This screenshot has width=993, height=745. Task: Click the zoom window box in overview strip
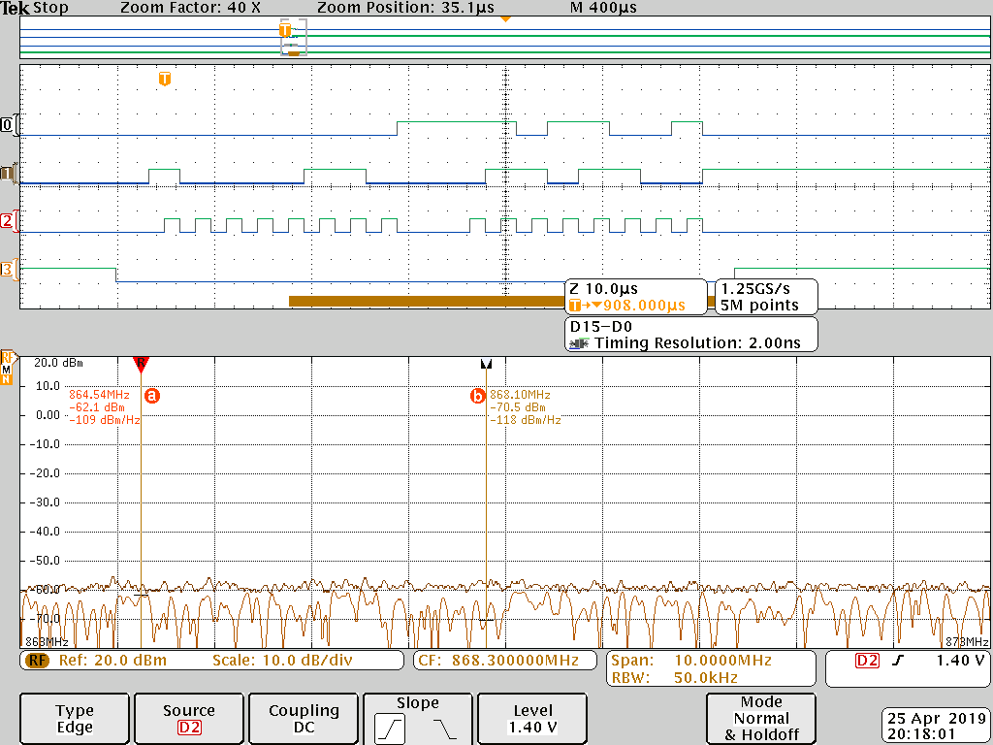pyautogui.click(x=293, y=38)
